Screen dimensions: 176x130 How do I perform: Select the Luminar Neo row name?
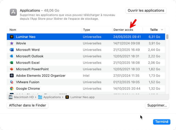click(26, 37)
